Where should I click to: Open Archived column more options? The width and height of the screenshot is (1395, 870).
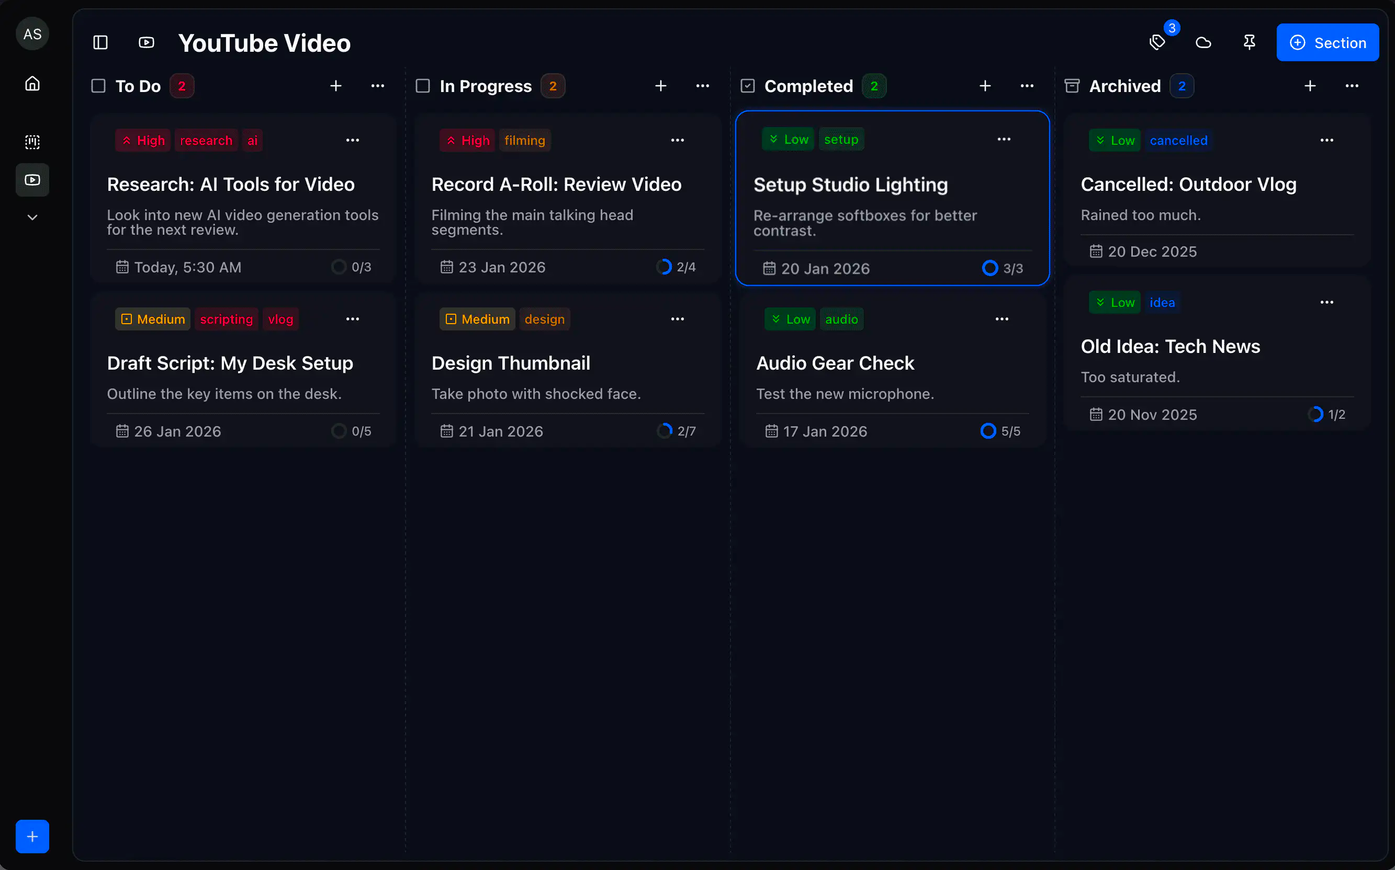point(1351,86)
